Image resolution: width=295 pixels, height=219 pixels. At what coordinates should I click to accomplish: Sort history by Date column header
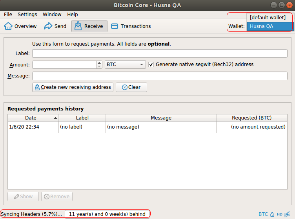33,118
